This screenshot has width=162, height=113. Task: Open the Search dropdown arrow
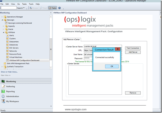[x=24, y=8]
